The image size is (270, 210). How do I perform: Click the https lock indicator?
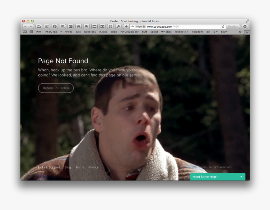(x=140, y=26)
